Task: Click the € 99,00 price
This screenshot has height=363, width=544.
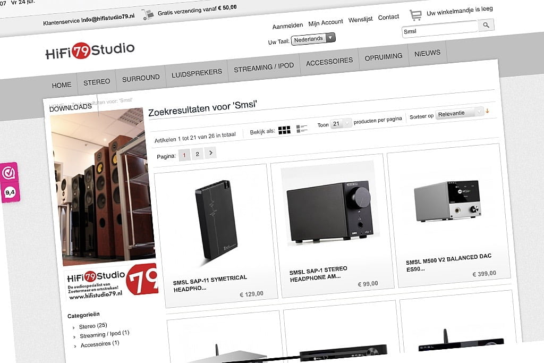Action: [x=368, y=284]
